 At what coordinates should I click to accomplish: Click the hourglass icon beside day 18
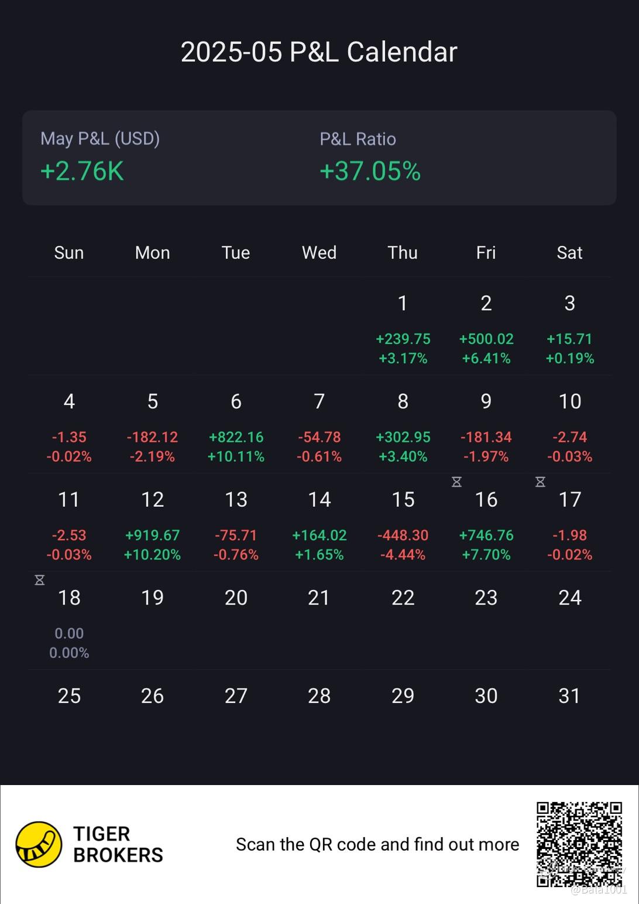coord(40,580)
